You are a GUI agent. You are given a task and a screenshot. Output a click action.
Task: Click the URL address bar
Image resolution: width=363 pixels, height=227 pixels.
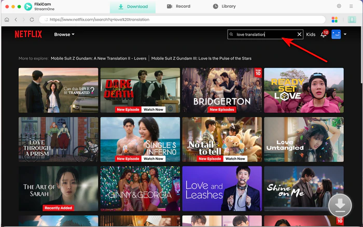(x=182, y=20)
